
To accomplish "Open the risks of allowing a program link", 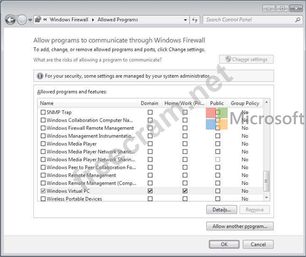I will coord(97,60).
